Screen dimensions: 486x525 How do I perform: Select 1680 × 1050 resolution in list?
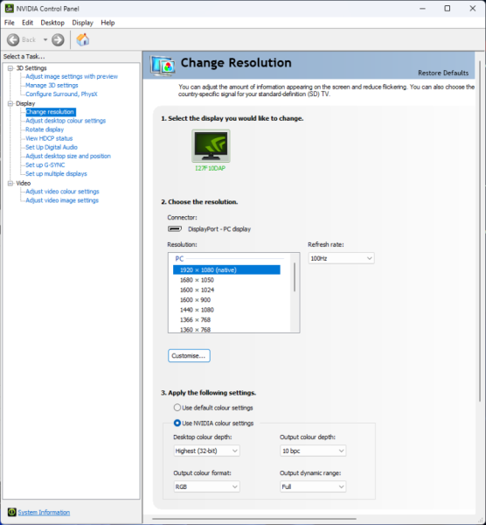coord(226,280)
